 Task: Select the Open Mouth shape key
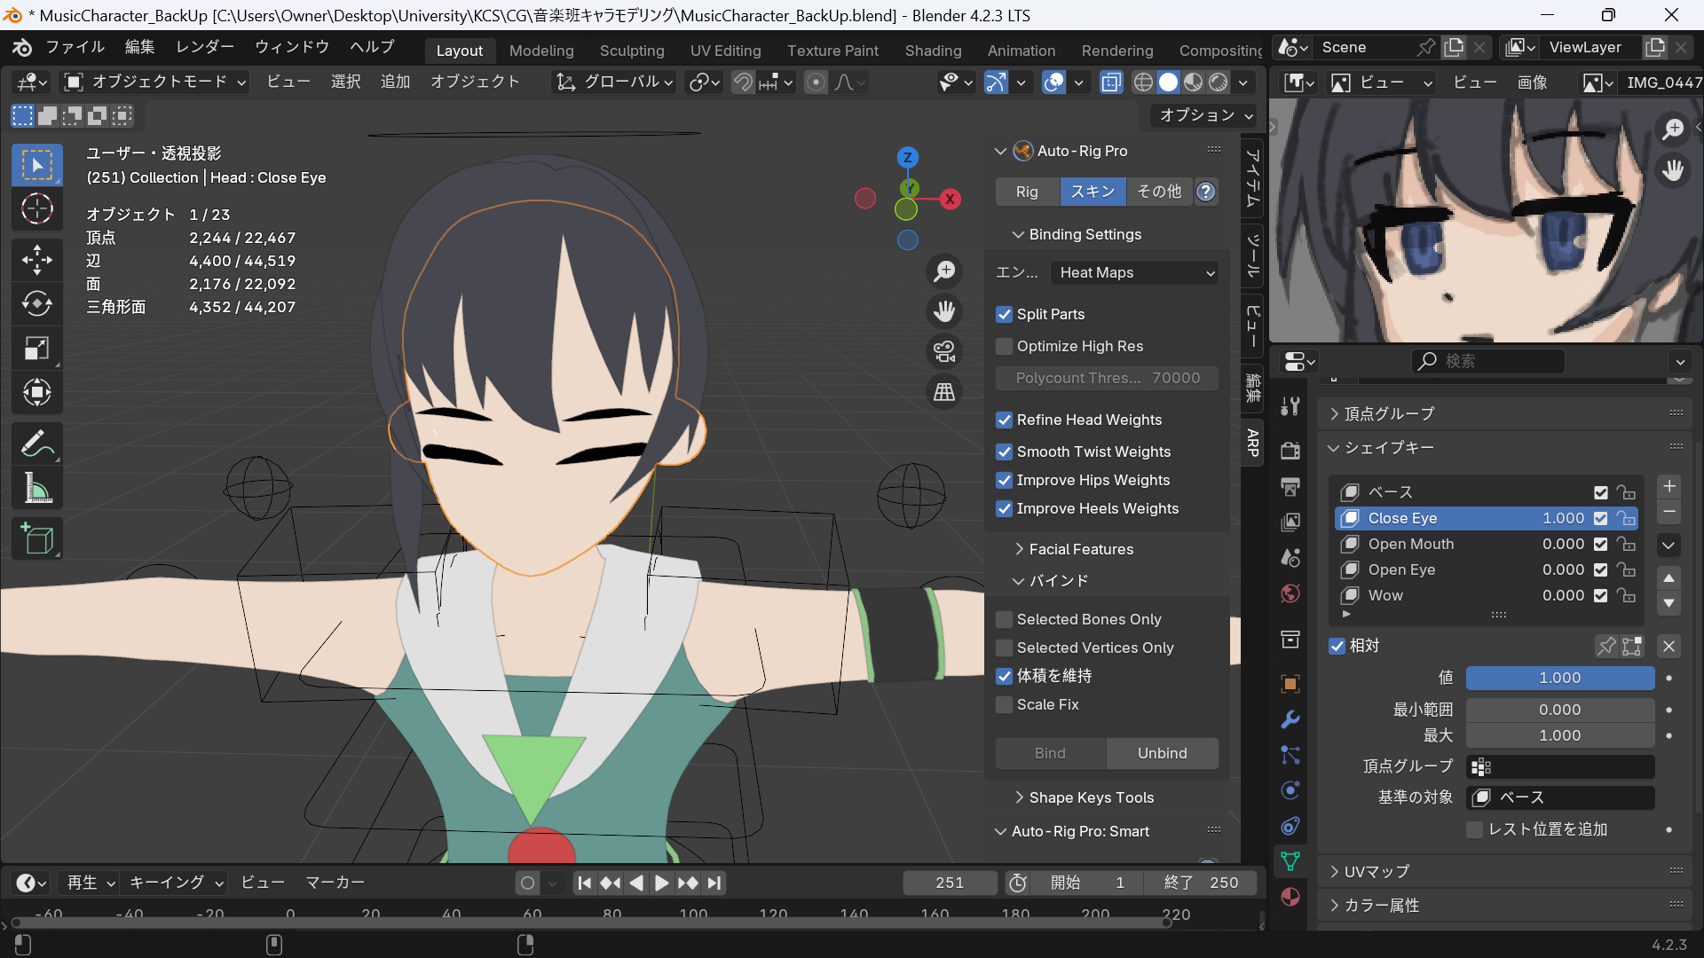pyautogui.click(x=1410, y=544)
